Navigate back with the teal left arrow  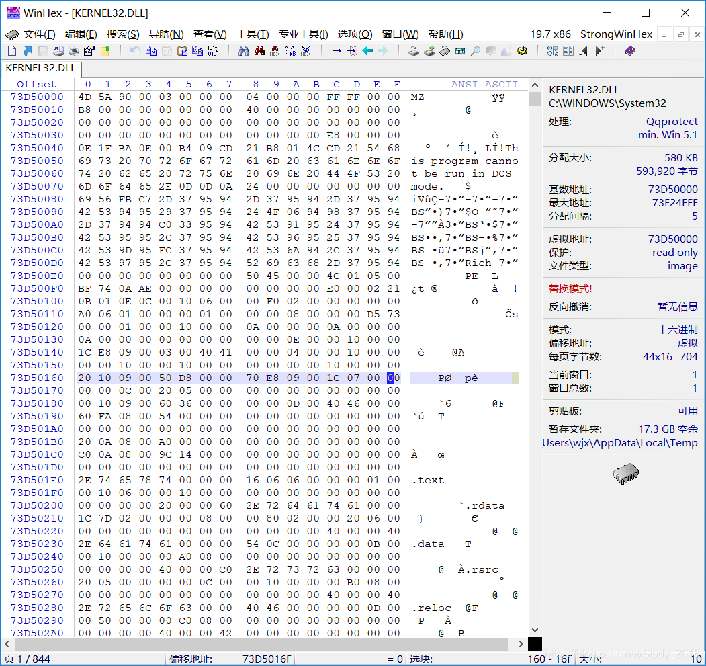click(x=367, y=51)
